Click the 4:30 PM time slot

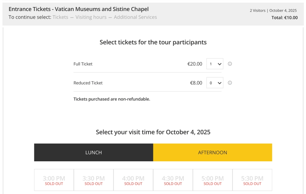173,180
